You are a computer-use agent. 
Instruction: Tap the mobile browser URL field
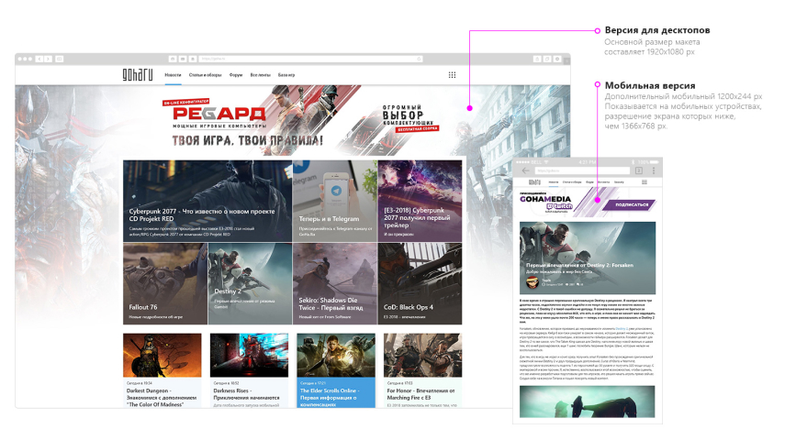point(582,170)
